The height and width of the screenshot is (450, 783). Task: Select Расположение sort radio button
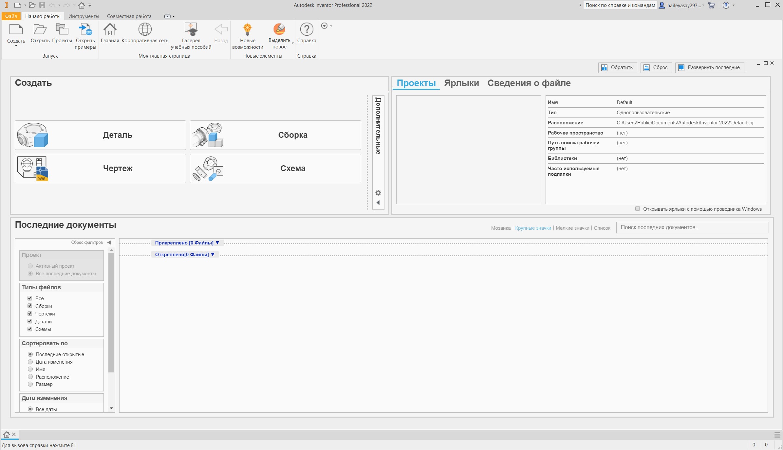tap(30, 377)
